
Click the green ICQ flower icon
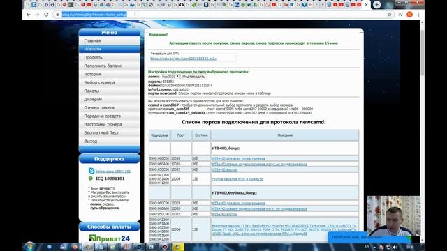[91, 178]
